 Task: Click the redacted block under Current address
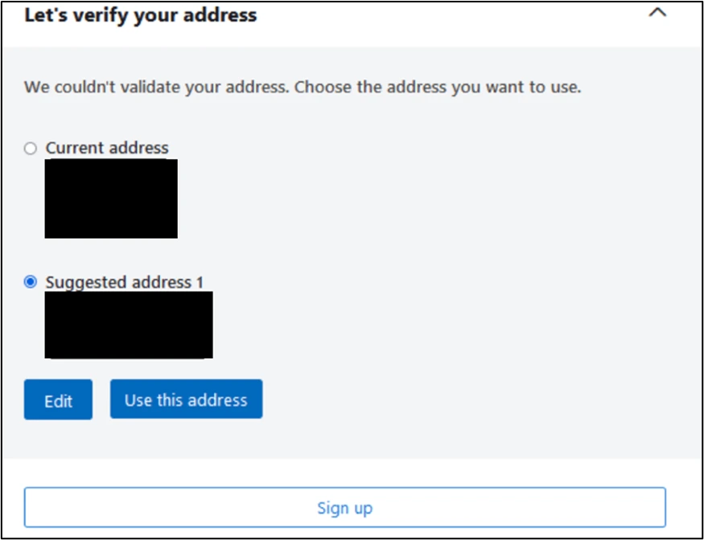click(x=111, y=199)
